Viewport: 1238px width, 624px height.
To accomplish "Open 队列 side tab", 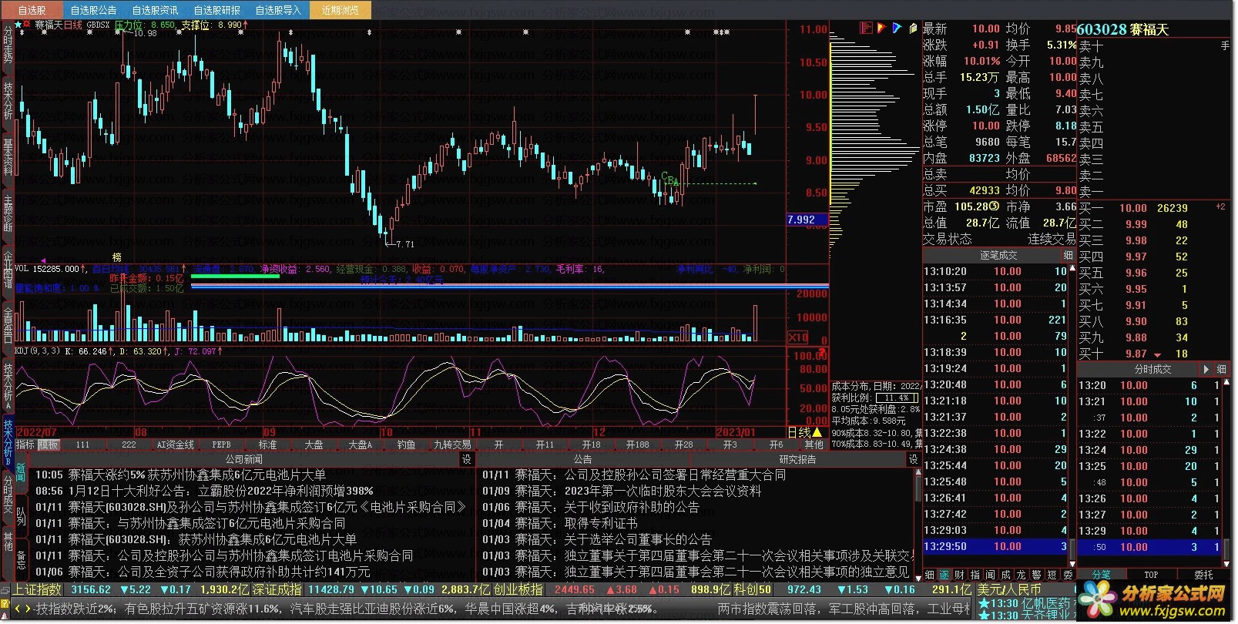I will (21, 516).
